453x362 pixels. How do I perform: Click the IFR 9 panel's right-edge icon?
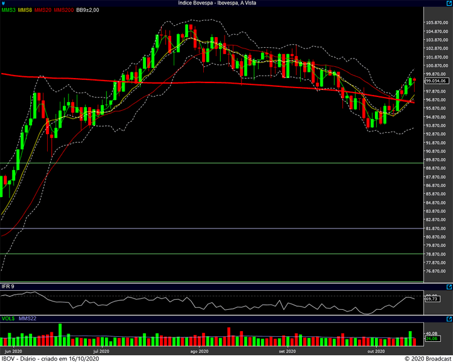pos(447,286)
